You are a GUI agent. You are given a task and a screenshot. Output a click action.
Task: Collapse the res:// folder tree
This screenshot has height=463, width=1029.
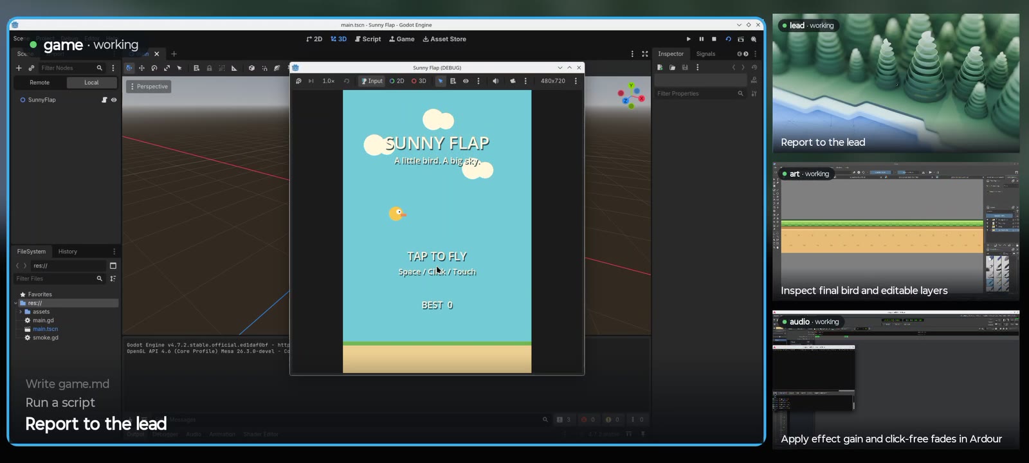[x=16, y=303]
